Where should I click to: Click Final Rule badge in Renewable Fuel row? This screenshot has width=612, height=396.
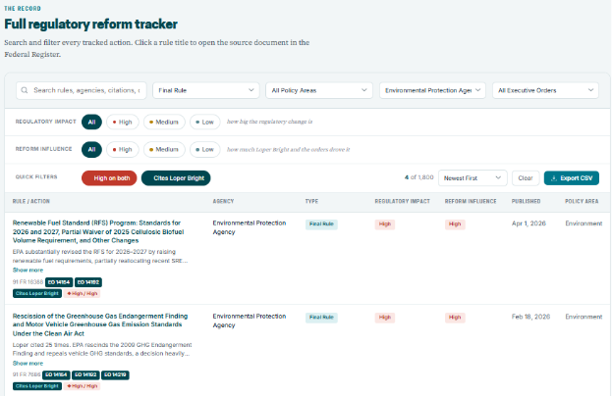pos(321,224)
